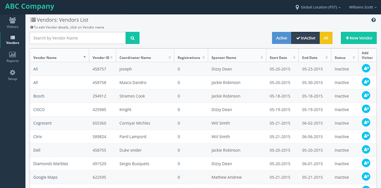
Task: Open the Setup gear icon
Action: coord(12,73)
